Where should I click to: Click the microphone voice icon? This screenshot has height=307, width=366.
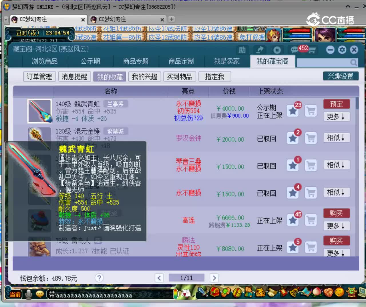29,294
